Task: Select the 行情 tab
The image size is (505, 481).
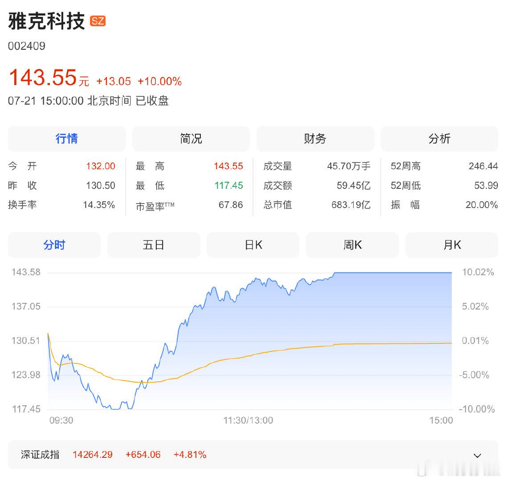Action: coord(67,139)
